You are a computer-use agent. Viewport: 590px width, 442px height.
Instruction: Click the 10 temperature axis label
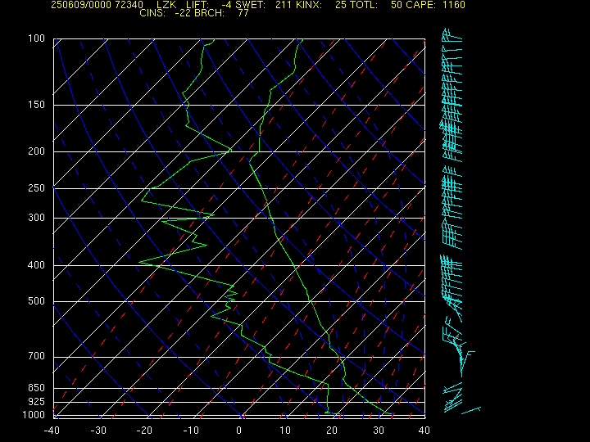click(285, 431)
